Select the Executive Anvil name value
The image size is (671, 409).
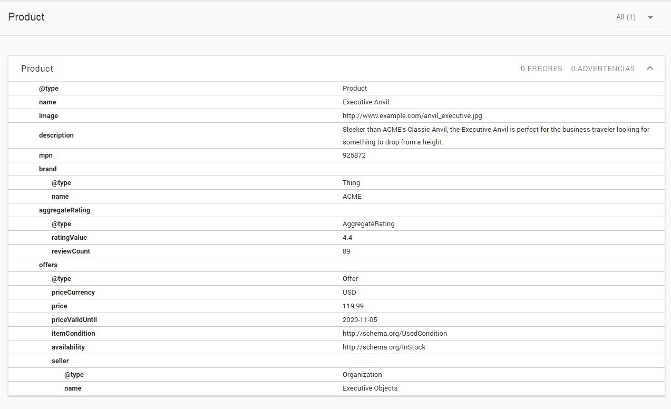coord(366,102)
